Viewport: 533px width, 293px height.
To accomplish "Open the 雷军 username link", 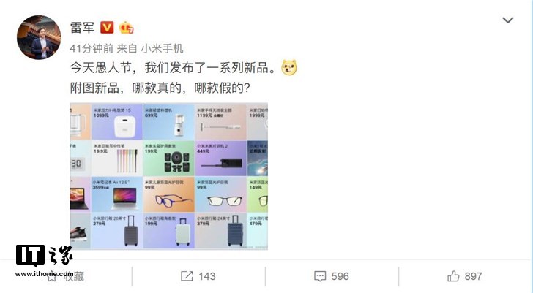I will coord(82,28).
